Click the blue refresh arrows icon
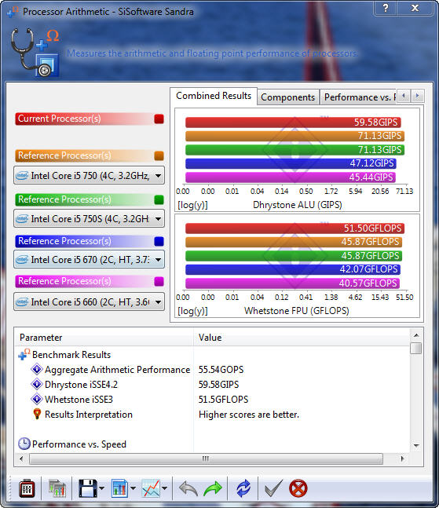The image size is (439, 508). tap(243, 488)
